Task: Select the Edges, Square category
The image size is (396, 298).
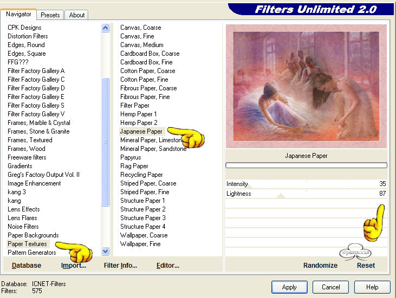Action: [x=27, y=54]
